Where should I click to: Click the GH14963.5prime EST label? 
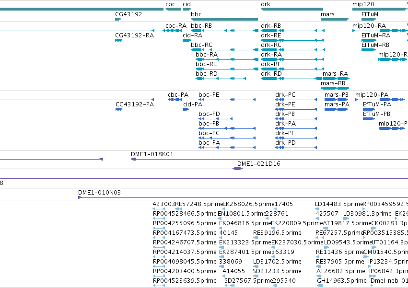pyautogui.click(x=342, y=281)
